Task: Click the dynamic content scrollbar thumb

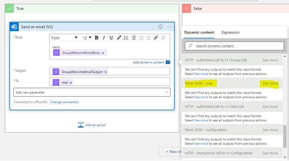Action: [x=285, y=136]
